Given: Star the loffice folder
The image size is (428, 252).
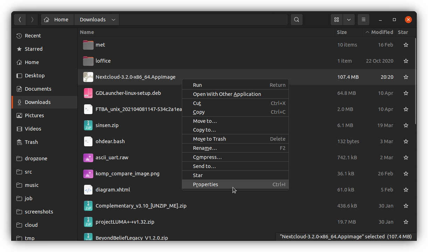Looking at the screenshot, I should [x=406, y=61].
